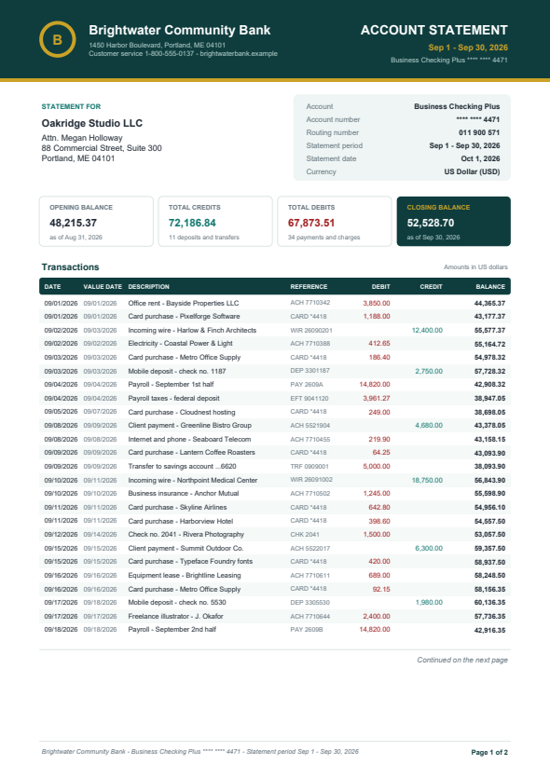Viewport: 550px width, 778px height.
Task: Click customer service line with 1-800-555-0137
Action: tap(183, 54)
